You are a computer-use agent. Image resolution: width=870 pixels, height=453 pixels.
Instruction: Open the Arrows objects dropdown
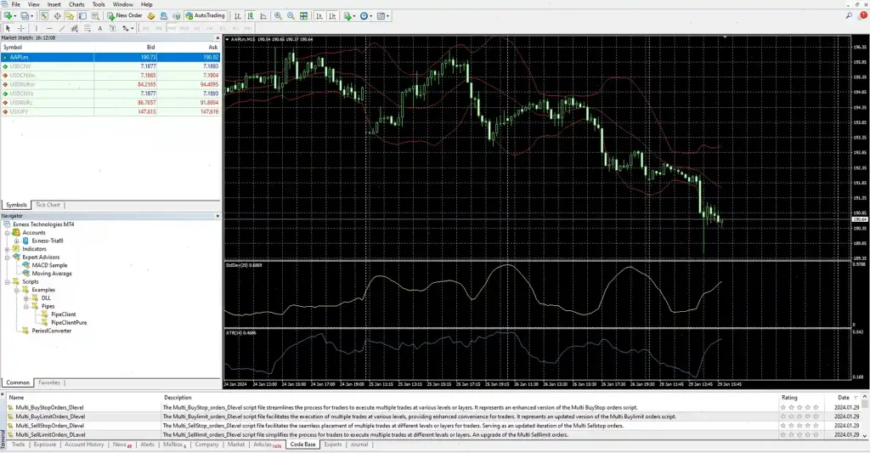tap(132, 28)
